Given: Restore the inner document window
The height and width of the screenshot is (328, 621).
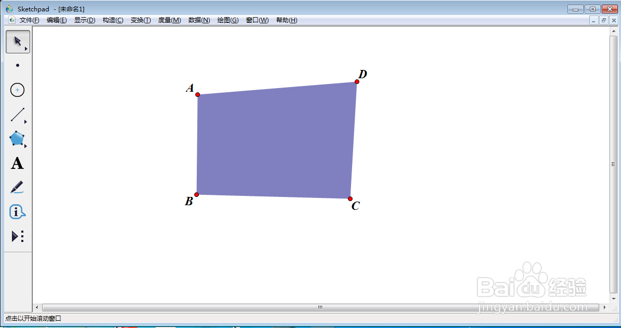Looking at the screenshot, I should 603,21.
